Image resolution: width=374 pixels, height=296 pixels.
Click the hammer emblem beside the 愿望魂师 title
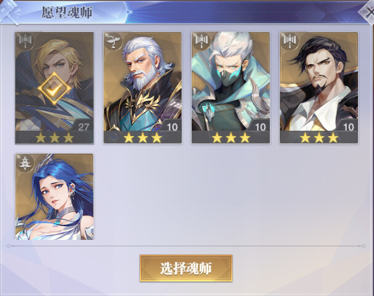9,12
